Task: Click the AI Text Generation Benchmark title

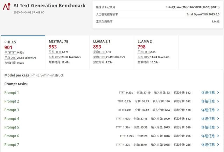Action: [49, 6]
